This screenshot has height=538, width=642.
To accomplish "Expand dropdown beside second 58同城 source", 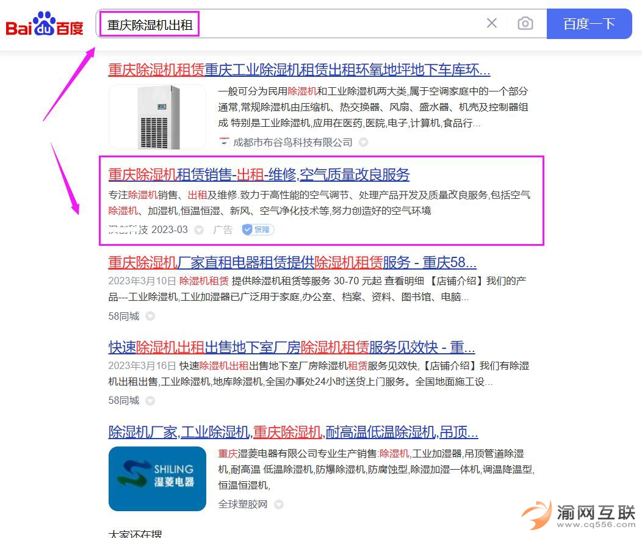I will click(x=150, y=401).
